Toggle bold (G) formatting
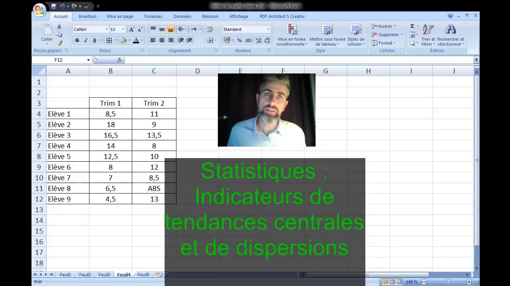Image resolution: width=510 pixels, height=286 pixels. pos(77,41)
